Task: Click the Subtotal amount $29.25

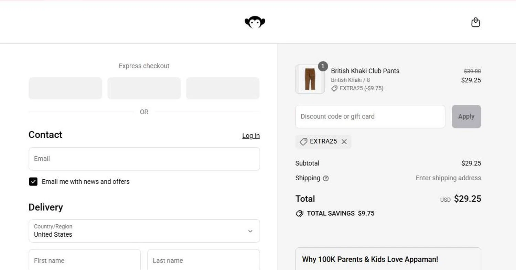Action: (x=471, y=163)
